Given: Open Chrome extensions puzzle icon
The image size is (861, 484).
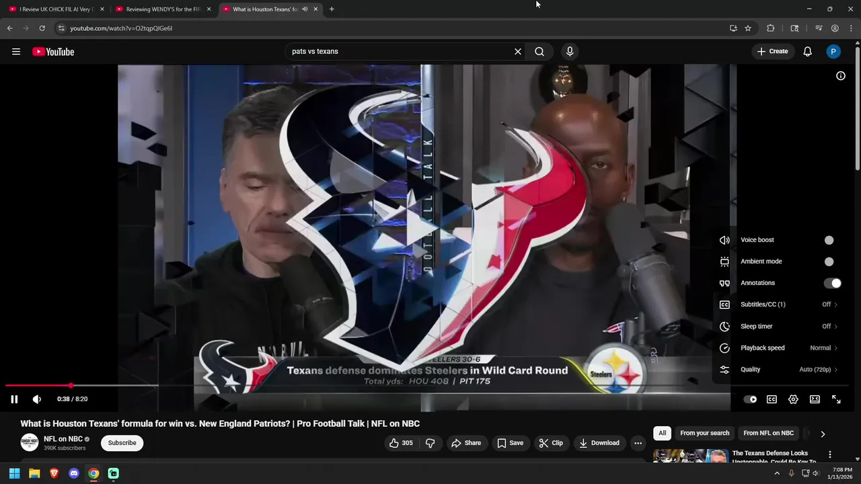Looking at the screenshot, I should 771,28.
